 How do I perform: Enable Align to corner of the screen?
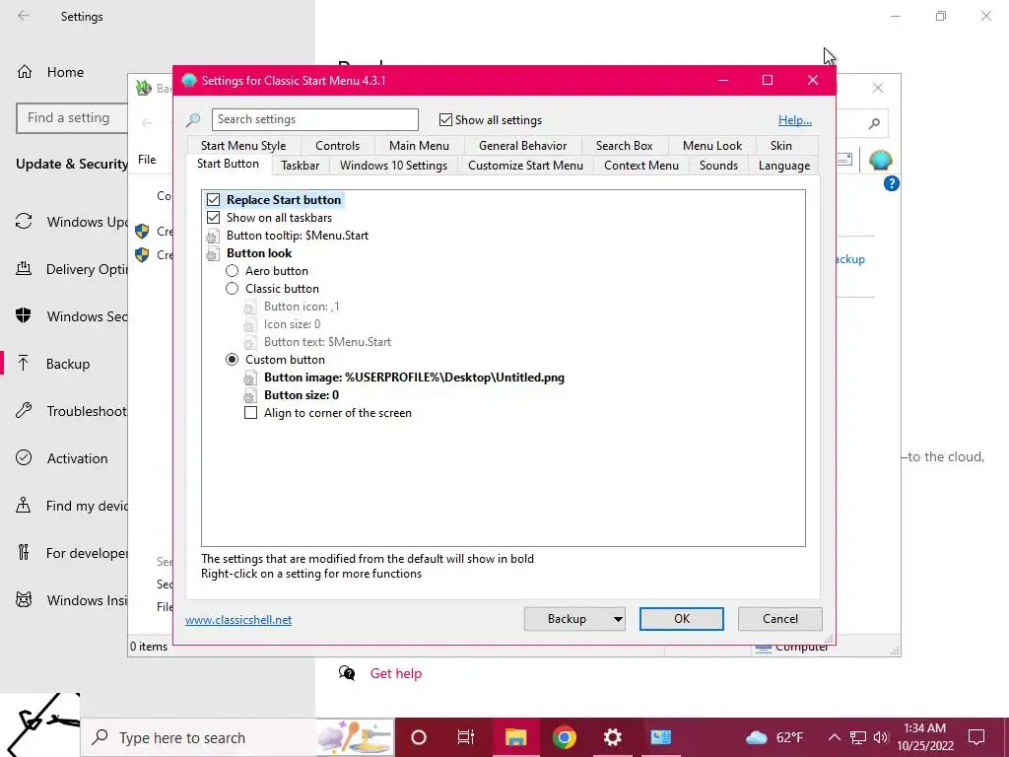point(251,413)
